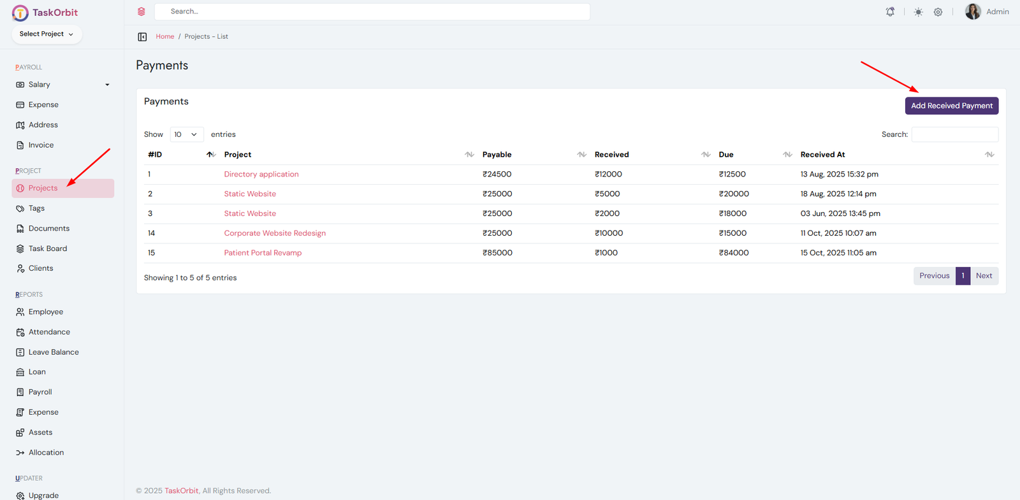Click the Clients sidebar icon
Viewport: 1020px width, 500px height.
[20, 269]
